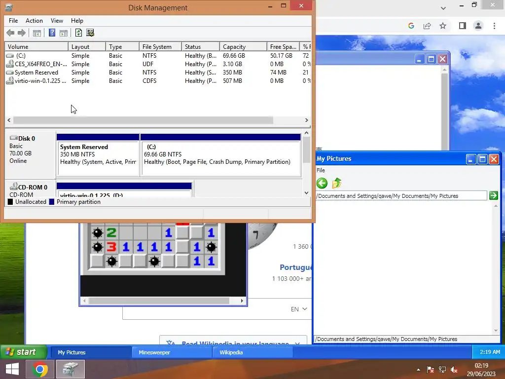The width and height of the screenshot is (505, 379).
Task: Click the action pane toolbar icon
Action: click(x=64, y=33)
